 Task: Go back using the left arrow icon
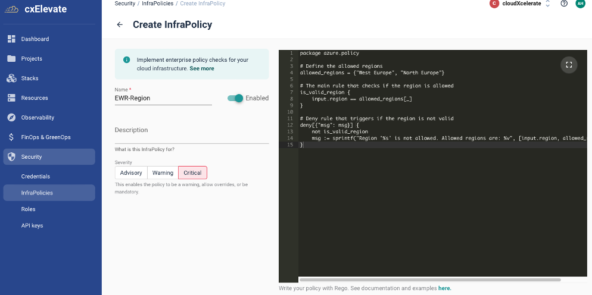point(120,24)
